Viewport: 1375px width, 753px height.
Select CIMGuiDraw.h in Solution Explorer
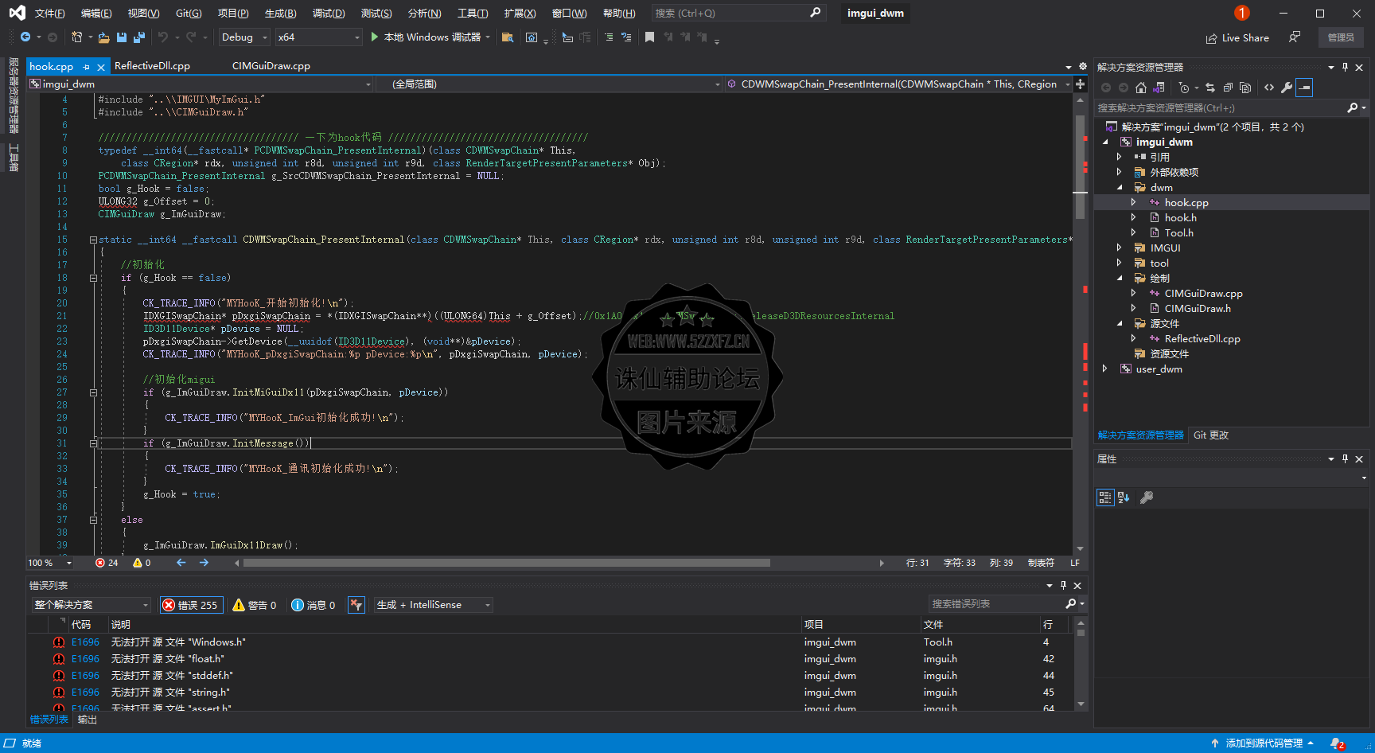tap(1198, 308)
